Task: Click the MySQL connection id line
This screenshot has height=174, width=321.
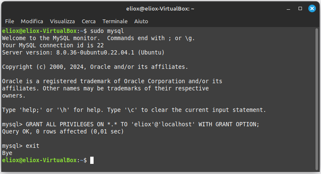Action: pos(53,45)
